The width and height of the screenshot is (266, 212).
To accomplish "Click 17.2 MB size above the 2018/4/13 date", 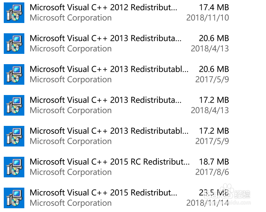I will (x=214, y=100).
